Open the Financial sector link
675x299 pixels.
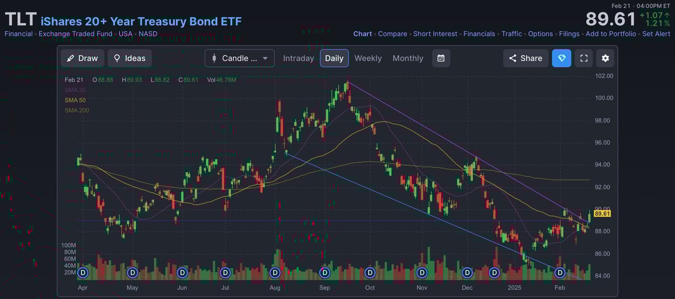tap(18, 34)
